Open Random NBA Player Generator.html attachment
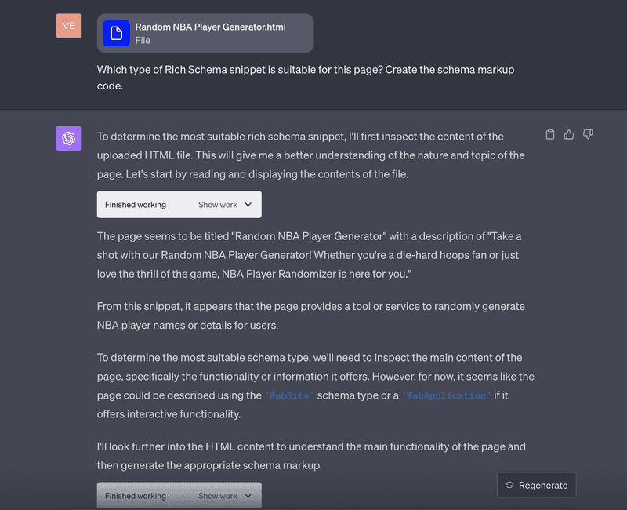Viewport: 627px width, 510px height. (x=205, y=33)
